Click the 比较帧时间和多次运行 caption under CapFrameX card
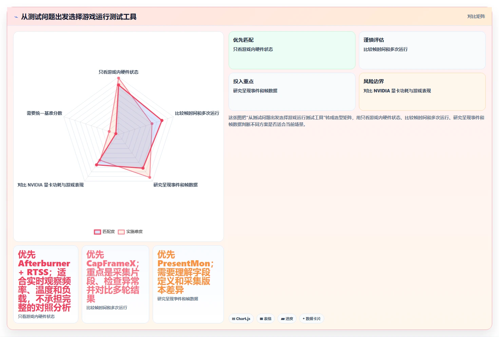 coord(107,307)
